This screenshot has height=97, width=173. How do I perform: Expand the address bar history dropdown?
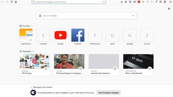[x=104, y=2]
